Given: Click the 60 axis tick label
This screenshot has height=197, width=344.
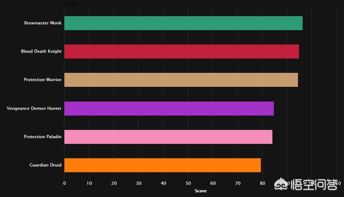Looking at the screenshot, I should 213,183.
